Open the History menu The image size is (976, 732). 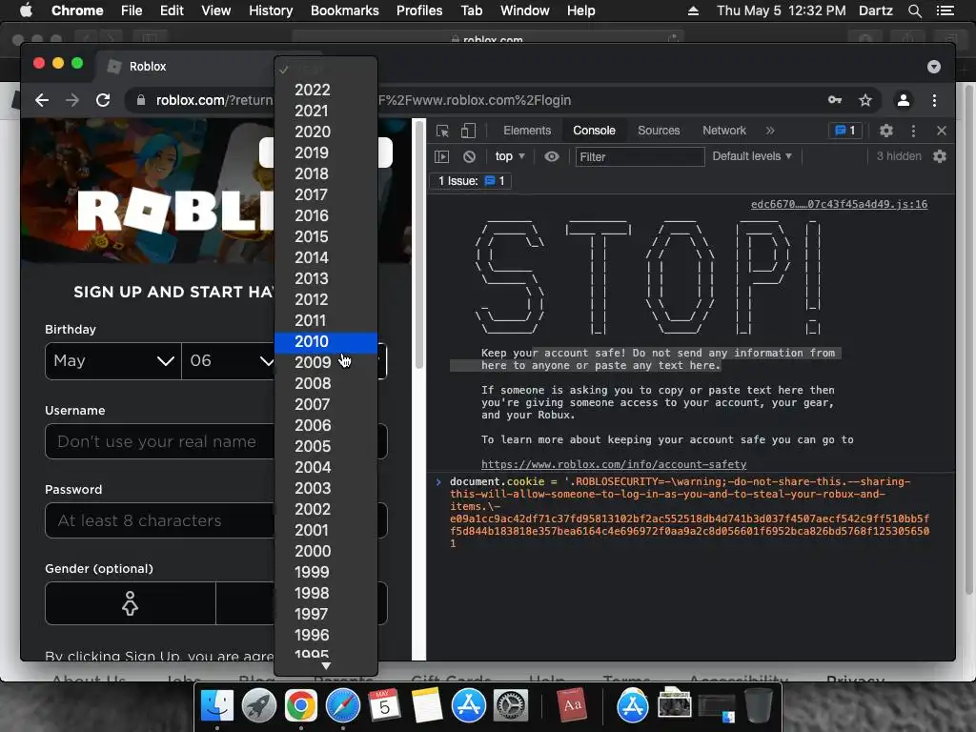point(271,10)
